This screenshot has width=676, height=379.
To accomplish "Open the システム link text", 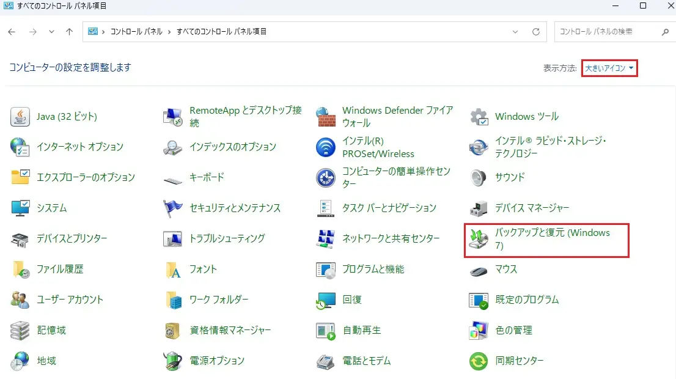I will coord(52,208).
